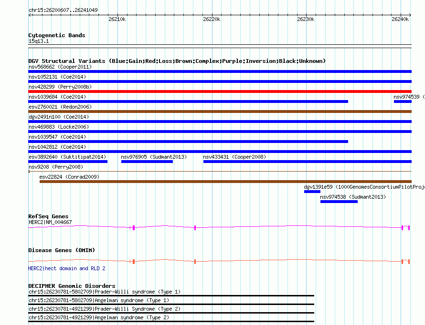The height and width of the screenshot is (325, 425).
Task: Open the dgv1391e59 short blue variant bar
Action: 312,192
